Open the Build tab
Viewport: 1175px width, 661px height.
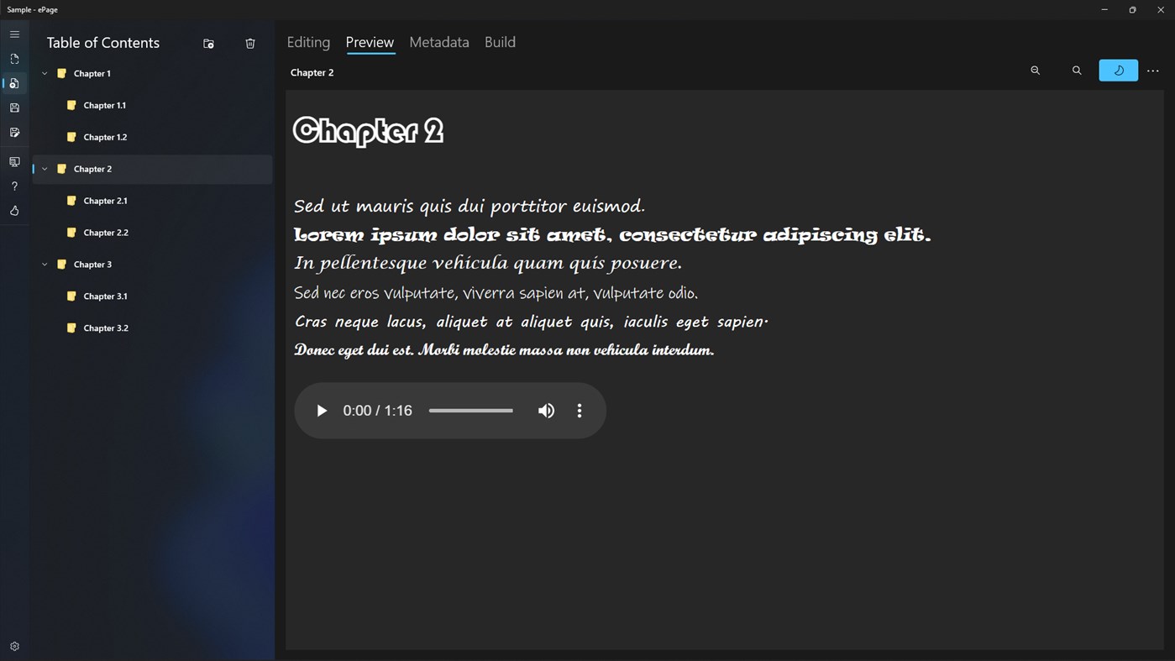(x=500, y=42)
